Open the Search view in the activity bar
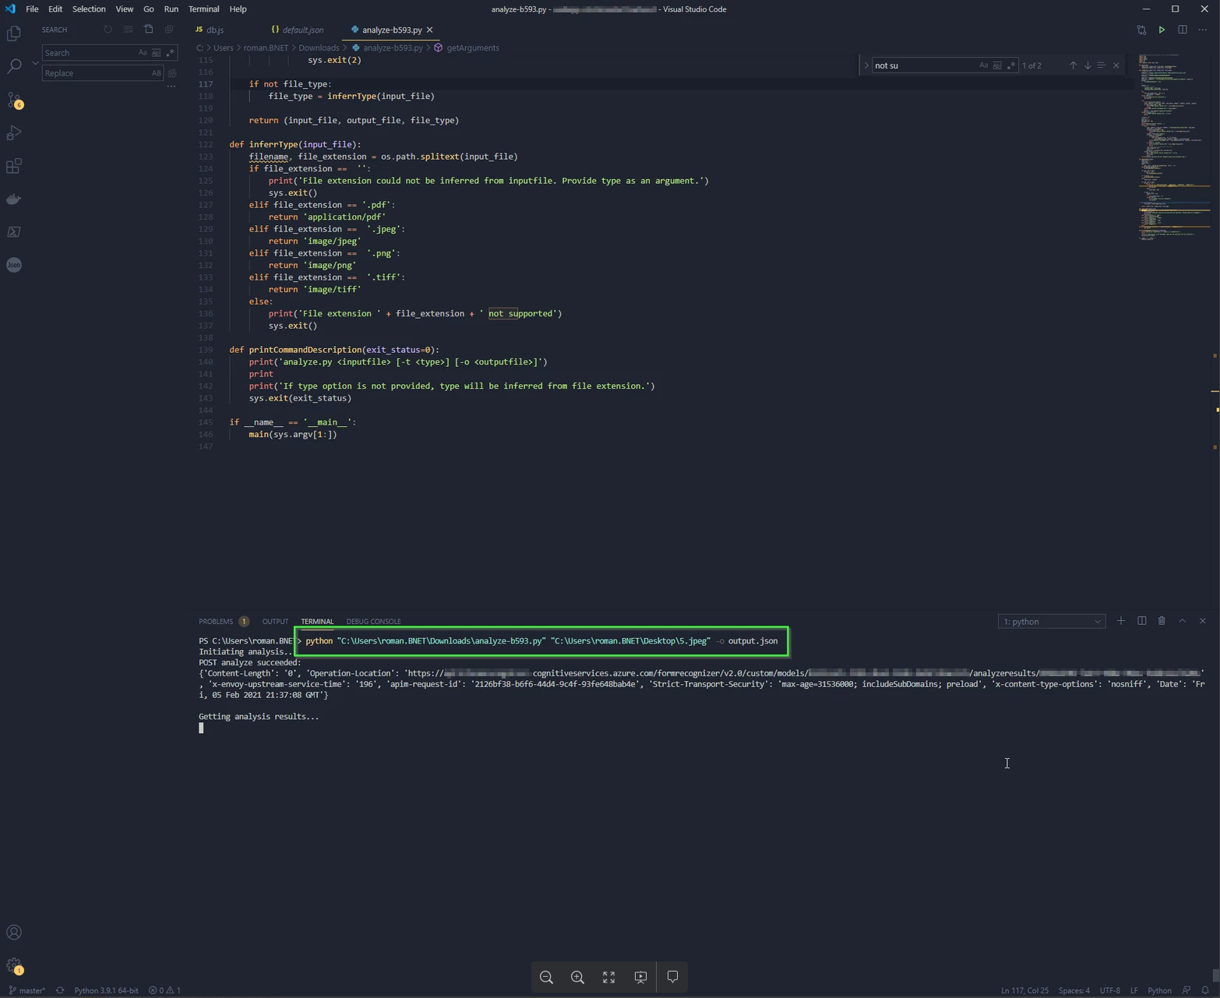Screen dimensions: 1220x998 [x=14, y=66]
